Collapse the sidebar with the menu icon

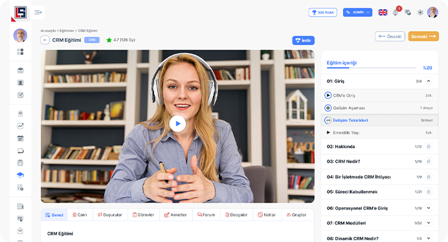[x=38, y=12]
